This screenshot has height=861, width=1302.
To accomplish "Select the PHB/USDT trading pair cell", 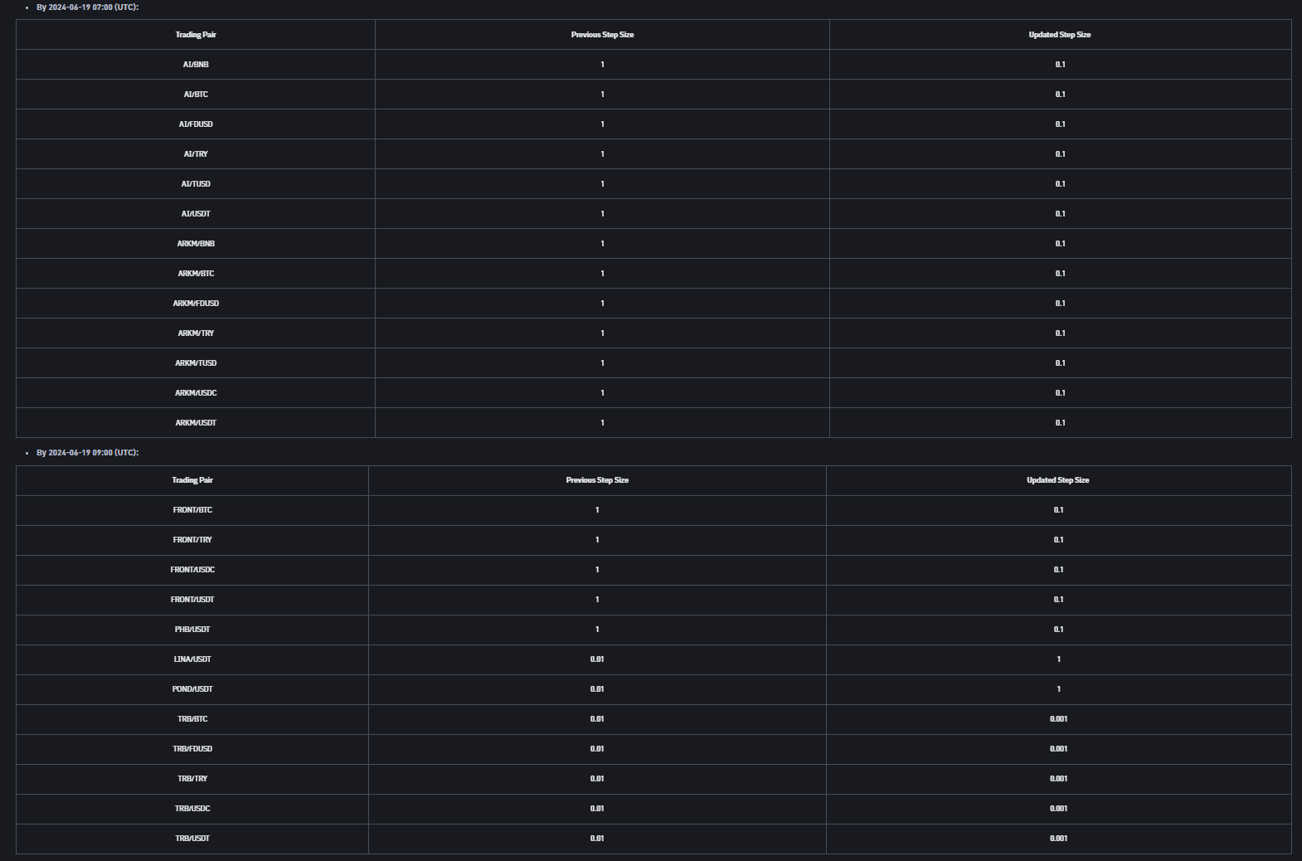I will (x=192, y=630).
